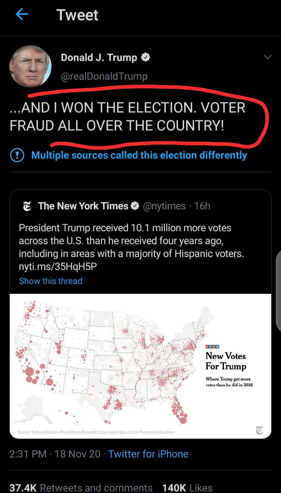Tap The New York Times logo avatar
281x493 pixels.
coord(27,206)
